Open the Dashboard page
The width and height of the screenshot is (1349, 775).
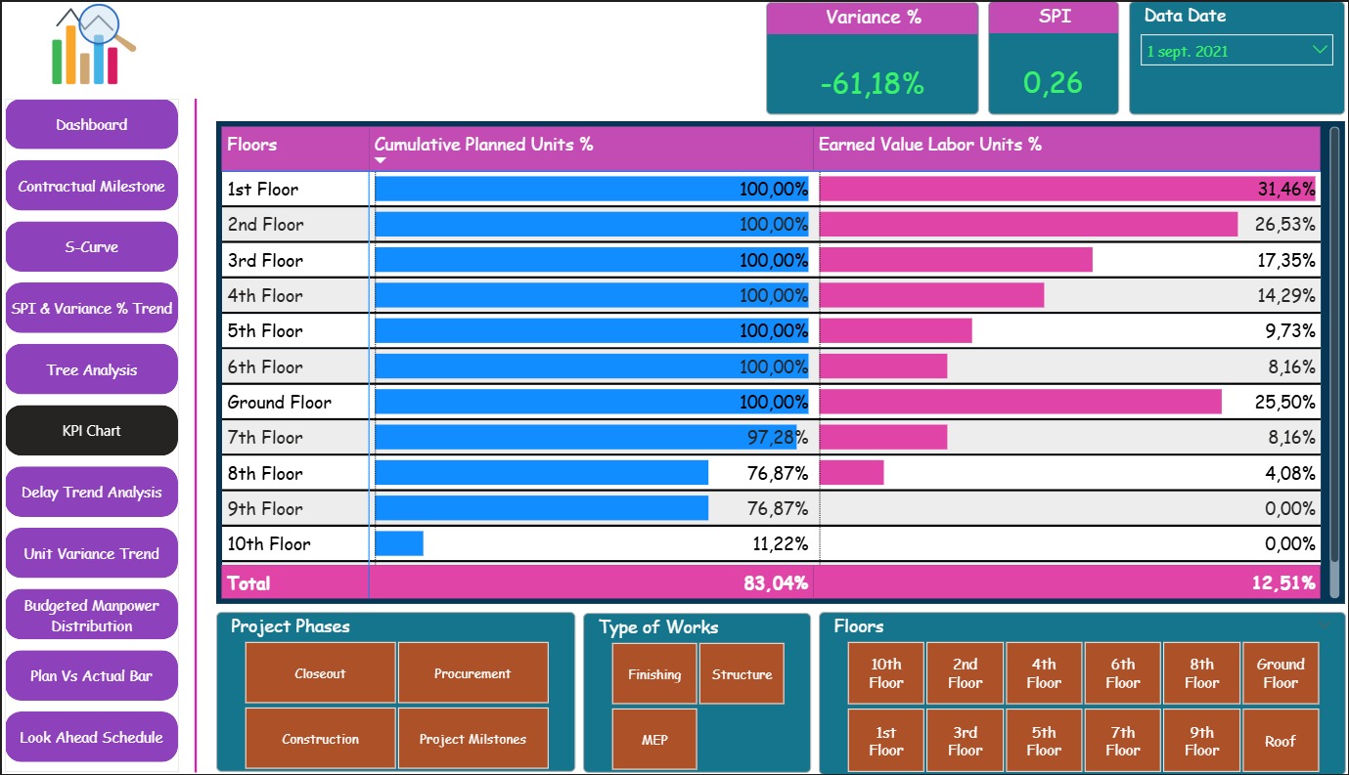(x=92, y=124)
